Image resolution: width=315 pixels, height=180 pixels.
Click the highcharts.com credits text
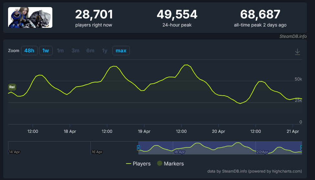click(x=255, y=171)
